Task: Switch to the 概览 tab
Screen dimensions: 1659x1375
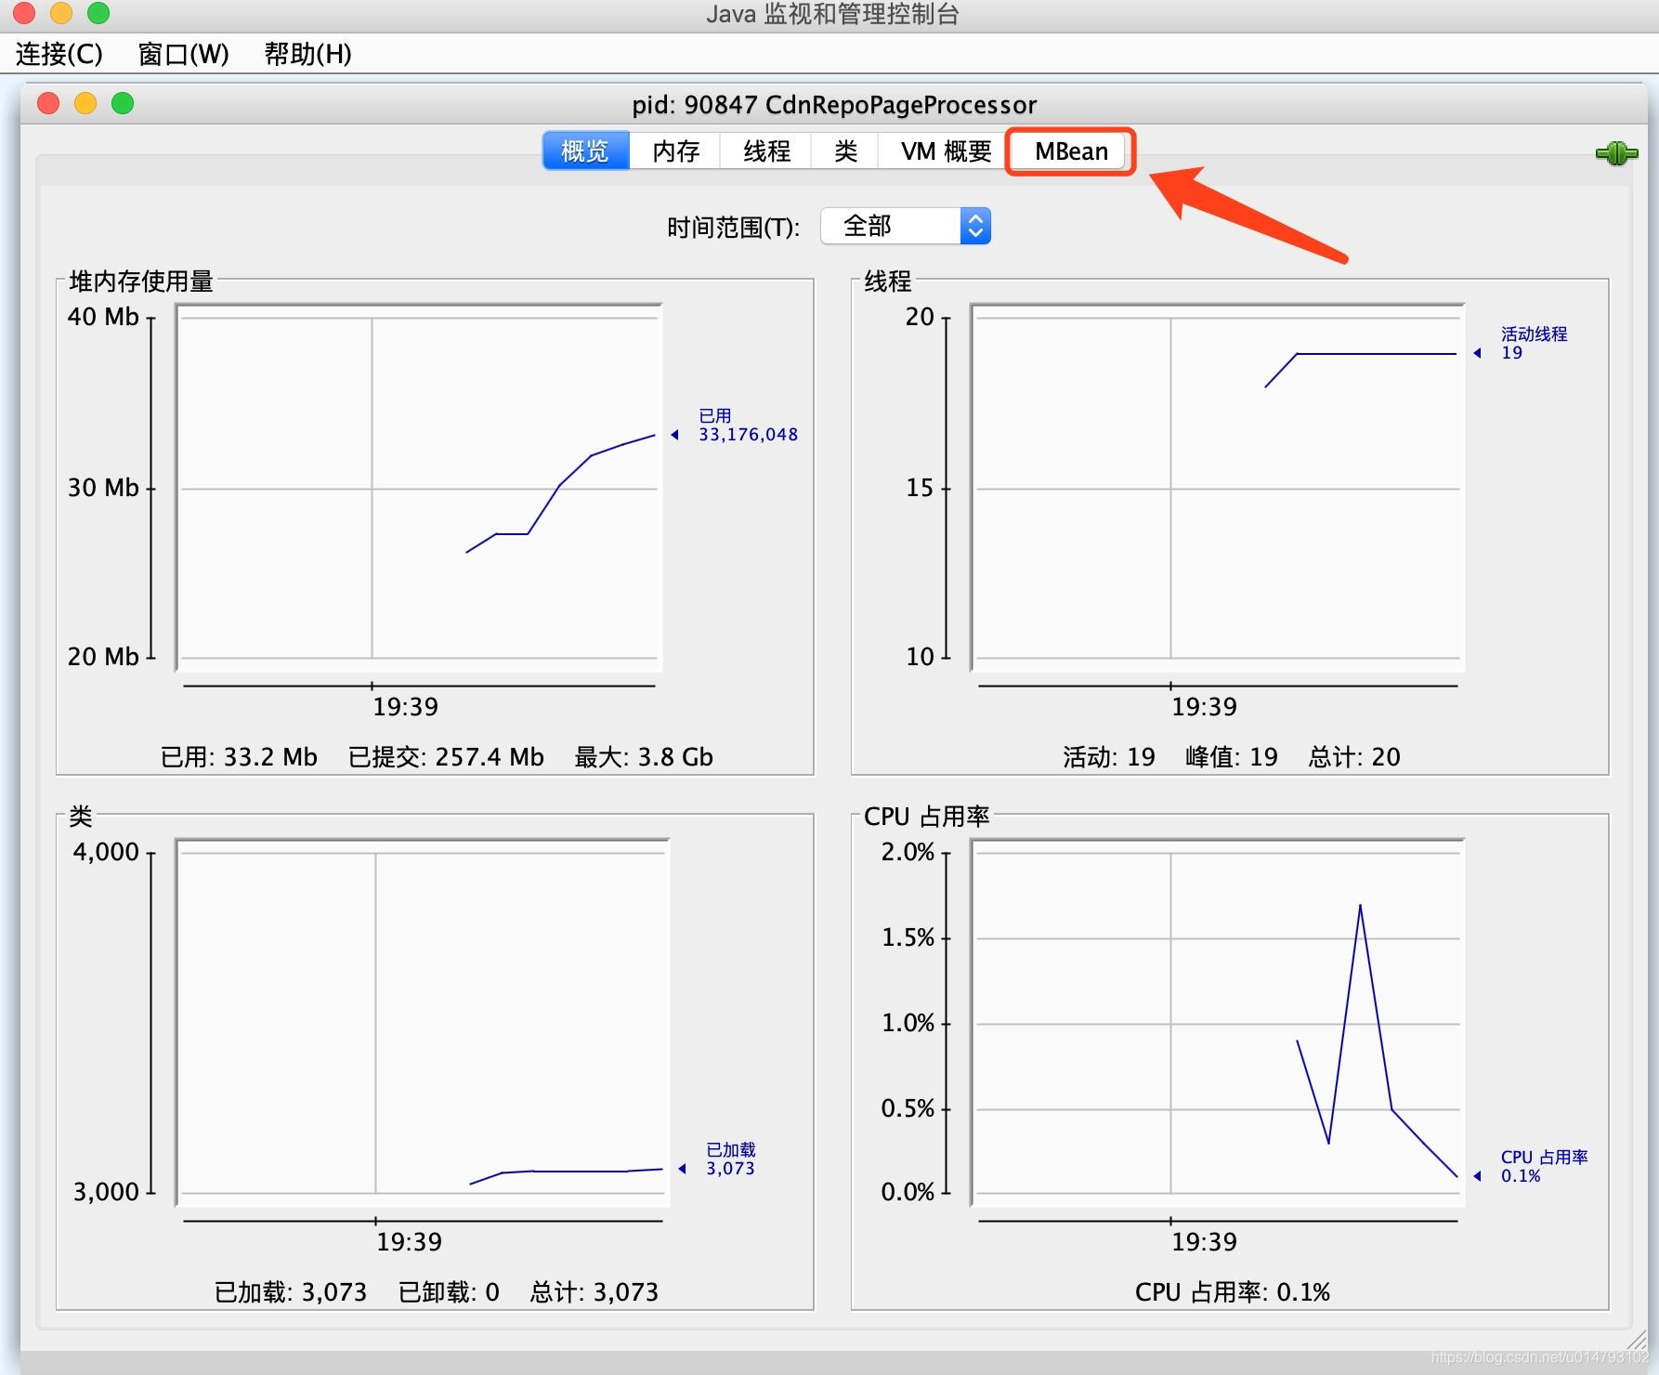Action: coord(585,151)
